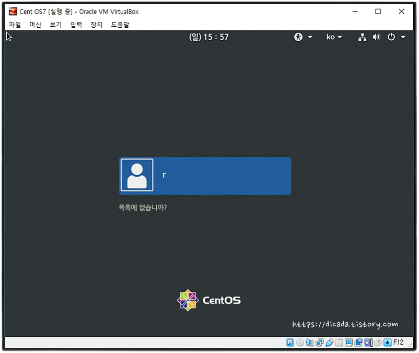Click the wired network icon in top bar
This screenshot has width=419, height=353.
[x=363, y=37]
